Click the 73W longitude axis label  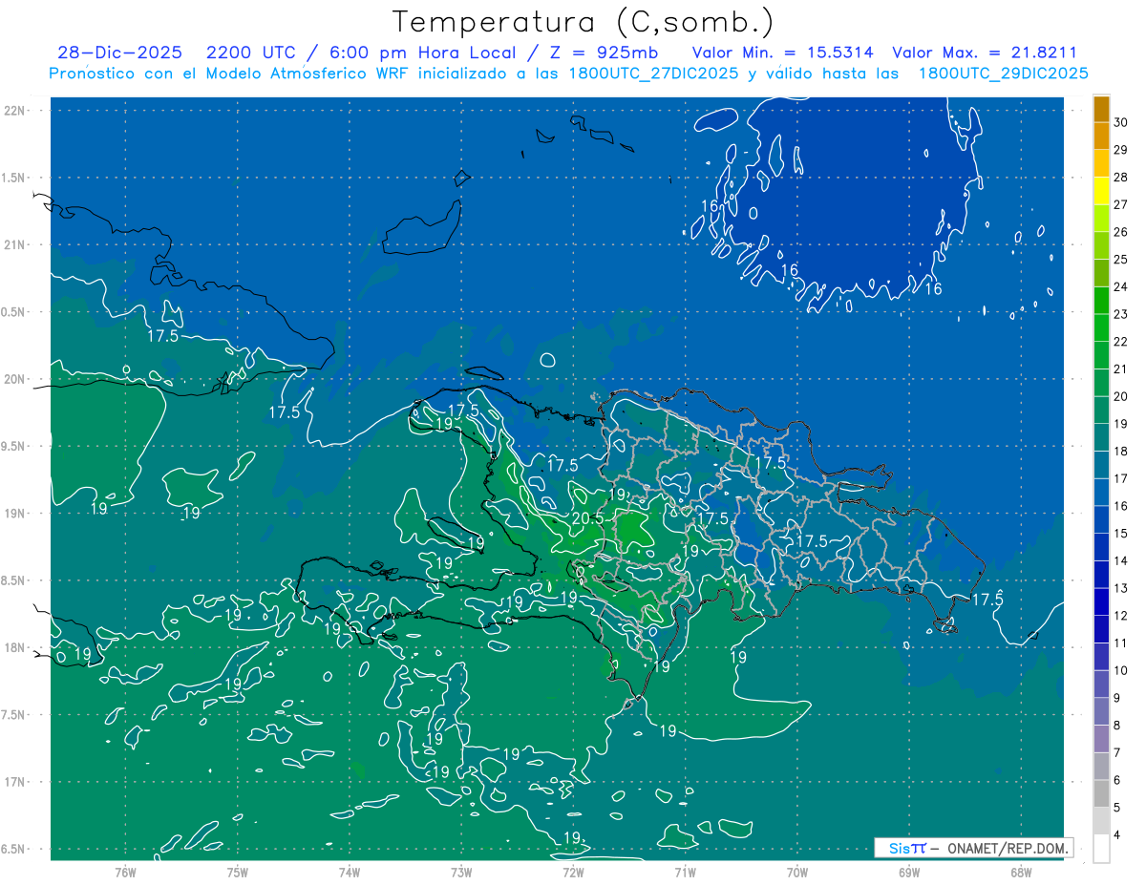pyautogui.click(x=461, y=873)
